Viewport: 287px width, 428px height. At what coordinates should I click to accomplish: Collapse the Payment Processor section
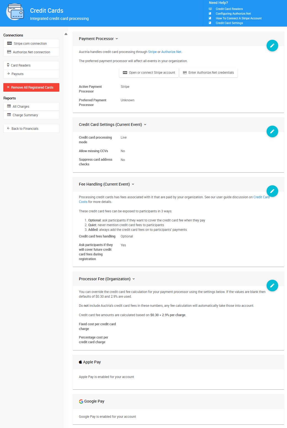(x=117, y=39)
